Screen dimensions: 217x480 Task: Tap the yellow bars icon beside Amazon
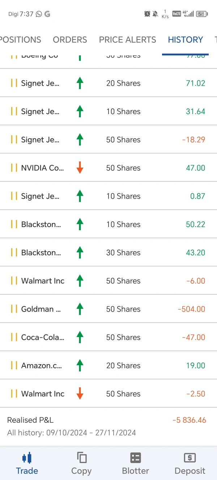tap(14, 365)
